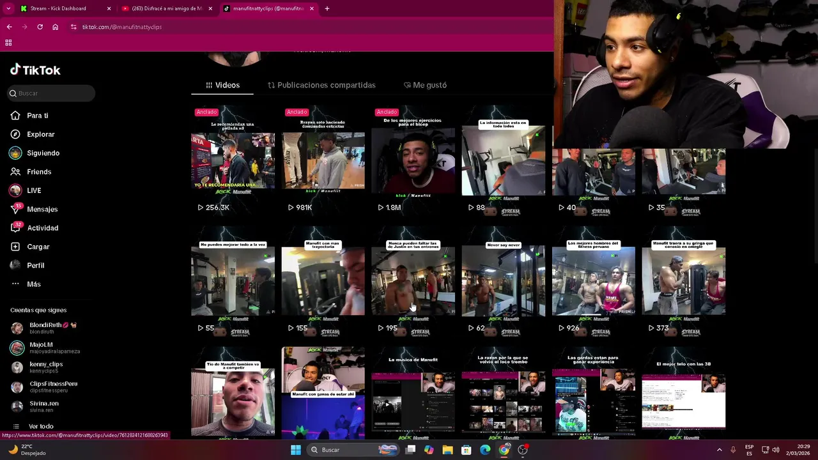Open video 'La razón por la que se volvió'

point(503,393)
